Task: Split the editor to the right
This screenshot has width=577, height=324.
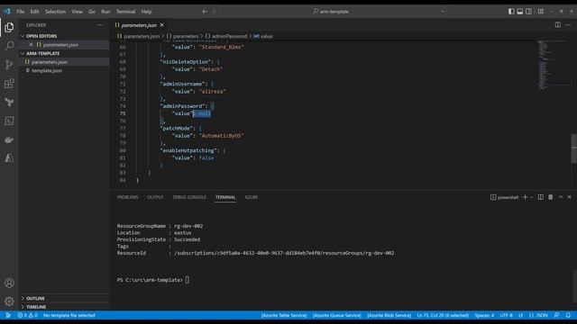Action: click(557, 25)
